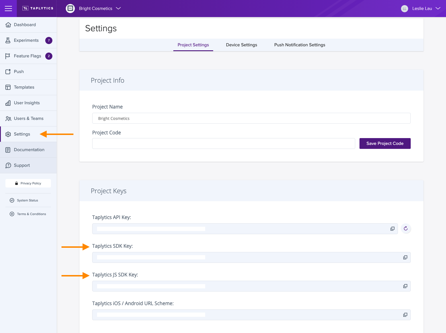Copy the Taplytics API Key
Viewport: 446px width, 333px height.
(x=392, y=229)
